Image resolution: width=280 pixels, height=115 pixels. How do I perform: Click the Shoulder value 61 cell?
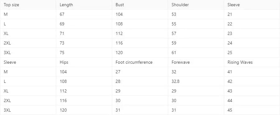(x=196, y=53)
